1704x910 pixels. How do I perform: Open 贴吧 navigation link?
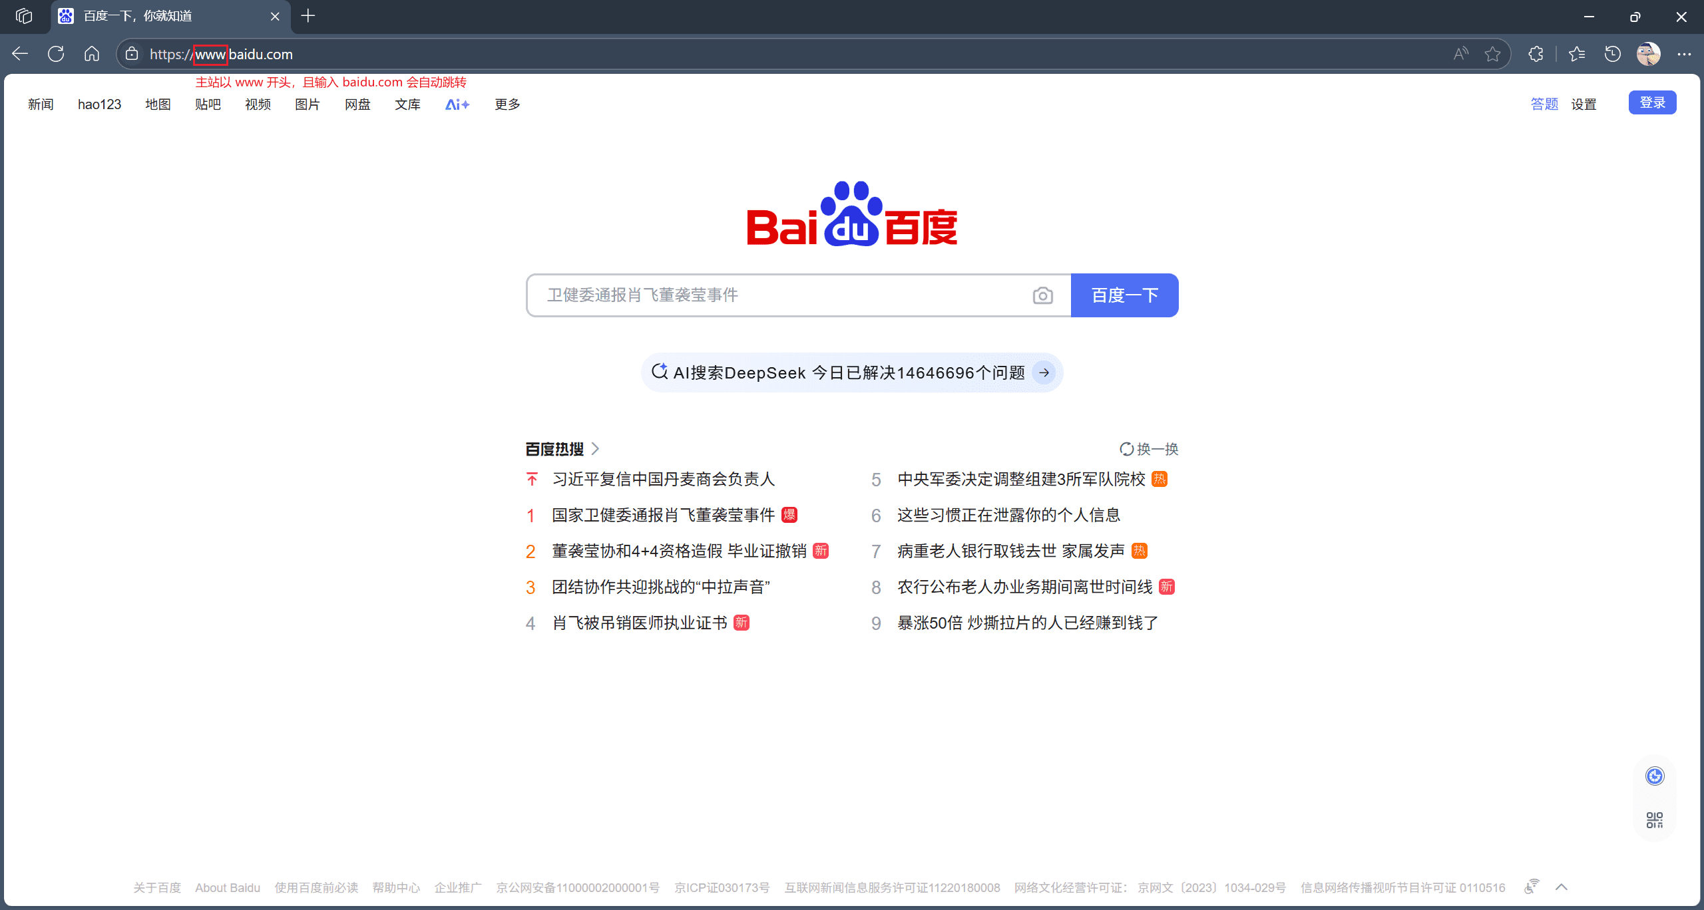coord(208,104)
